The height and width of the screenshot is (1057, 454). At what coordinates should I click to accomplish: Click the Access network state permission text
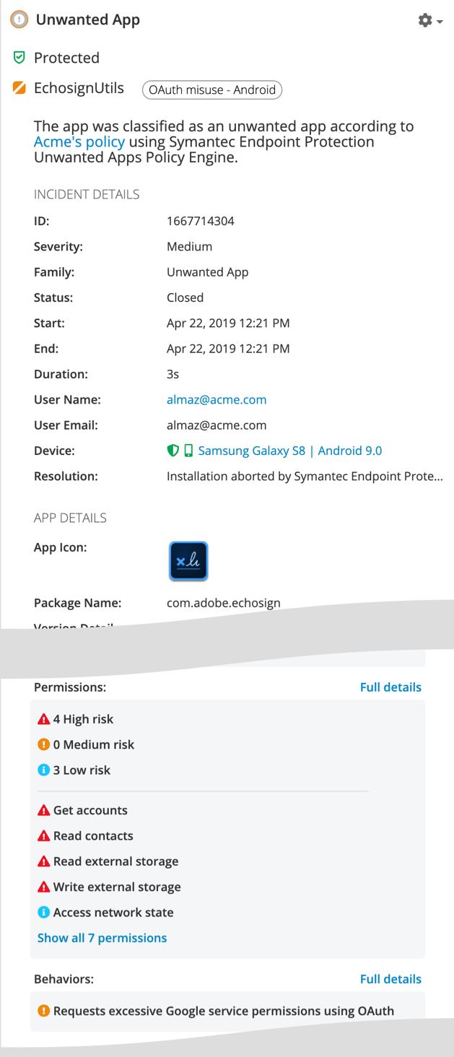113,912
